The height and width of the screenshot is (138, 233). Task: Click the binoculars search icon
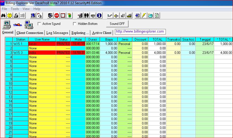coord(3,15)
